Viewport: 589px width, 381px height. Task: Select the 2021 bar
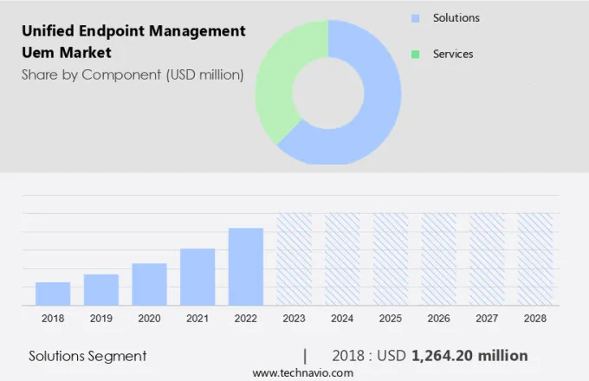click(197, 276)
